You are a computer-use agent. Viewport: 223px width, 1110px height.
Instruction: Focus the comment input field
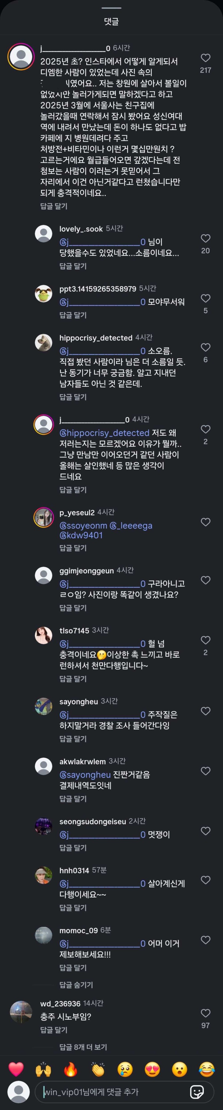112,1092
